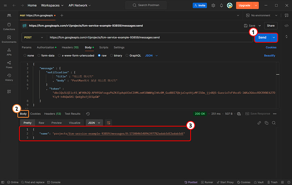292x185 pixels.
Task: Click the request URL input field
Action: [150, 38]
